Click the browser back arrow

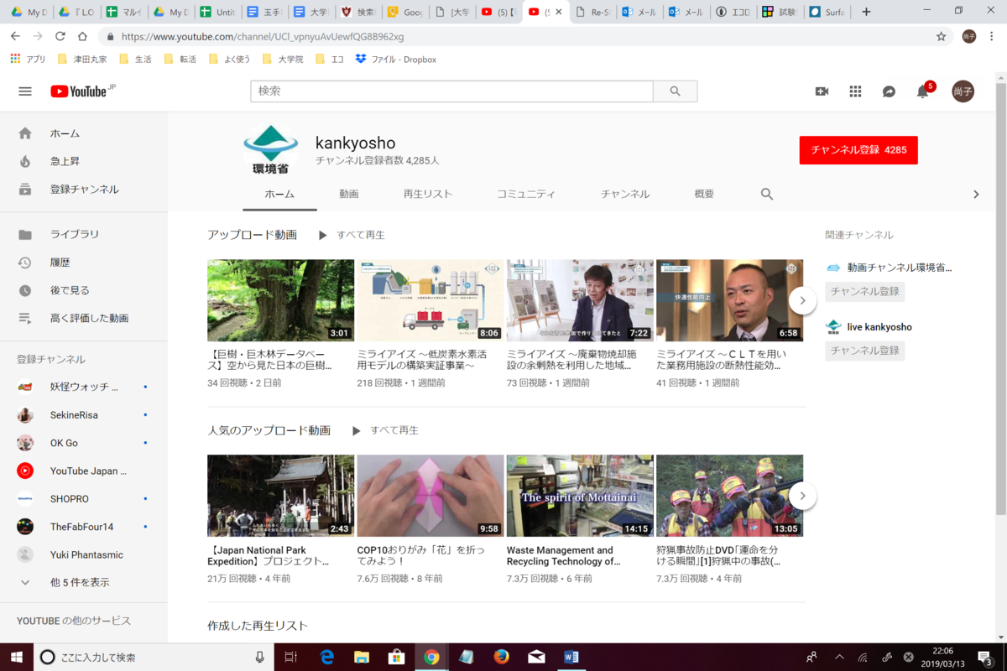tap(15, 36)
